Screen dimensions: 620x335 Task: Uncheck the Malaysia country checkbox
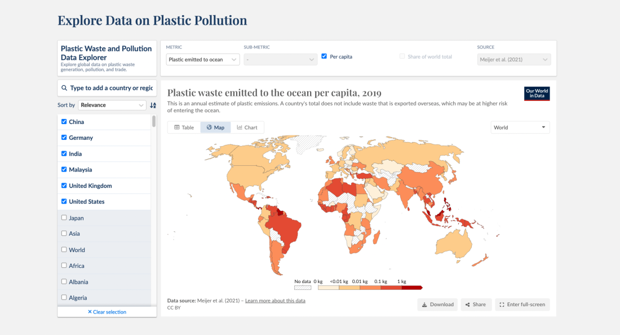[64, 169]
